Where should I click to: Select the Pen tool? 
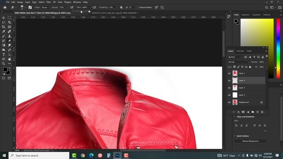click(9, 50)
